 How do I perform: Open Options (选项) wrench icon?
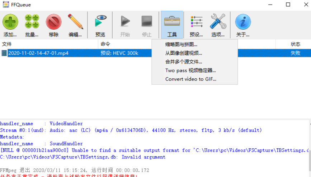pyautogui.click(x=218, y=21)
